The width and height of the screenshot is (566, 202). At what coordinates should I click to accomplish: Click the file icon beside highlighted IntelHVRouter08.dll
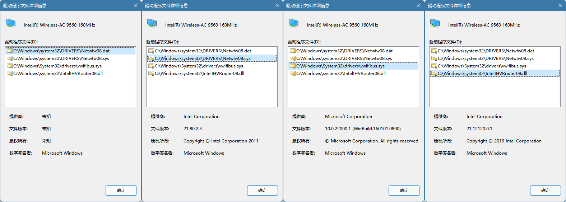coord(435,74)
